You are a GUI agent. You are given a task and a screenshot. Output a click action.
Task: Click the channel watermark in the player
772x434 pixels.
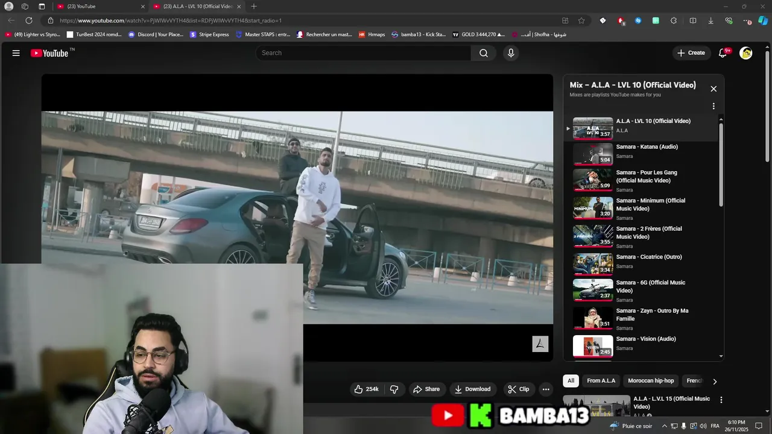pyautogui.click(x=540, y=344)
